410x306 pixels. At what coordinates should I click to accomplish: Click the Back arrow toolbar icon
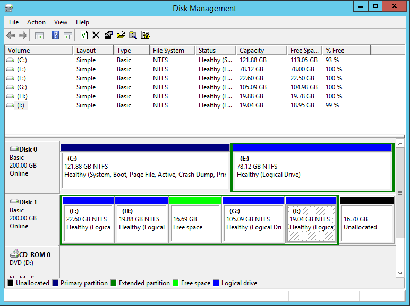[x=11, y=36]
